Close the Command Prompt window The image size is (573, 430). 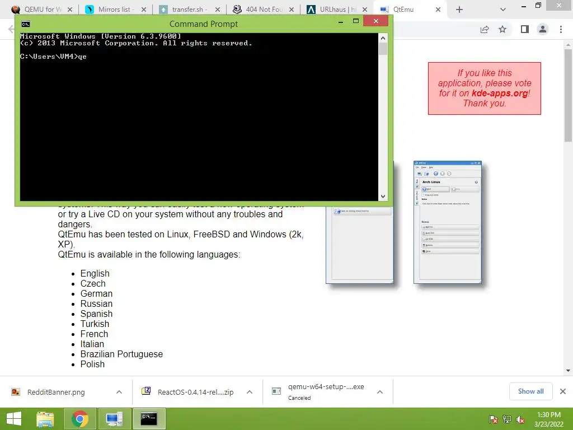point(375,21)
